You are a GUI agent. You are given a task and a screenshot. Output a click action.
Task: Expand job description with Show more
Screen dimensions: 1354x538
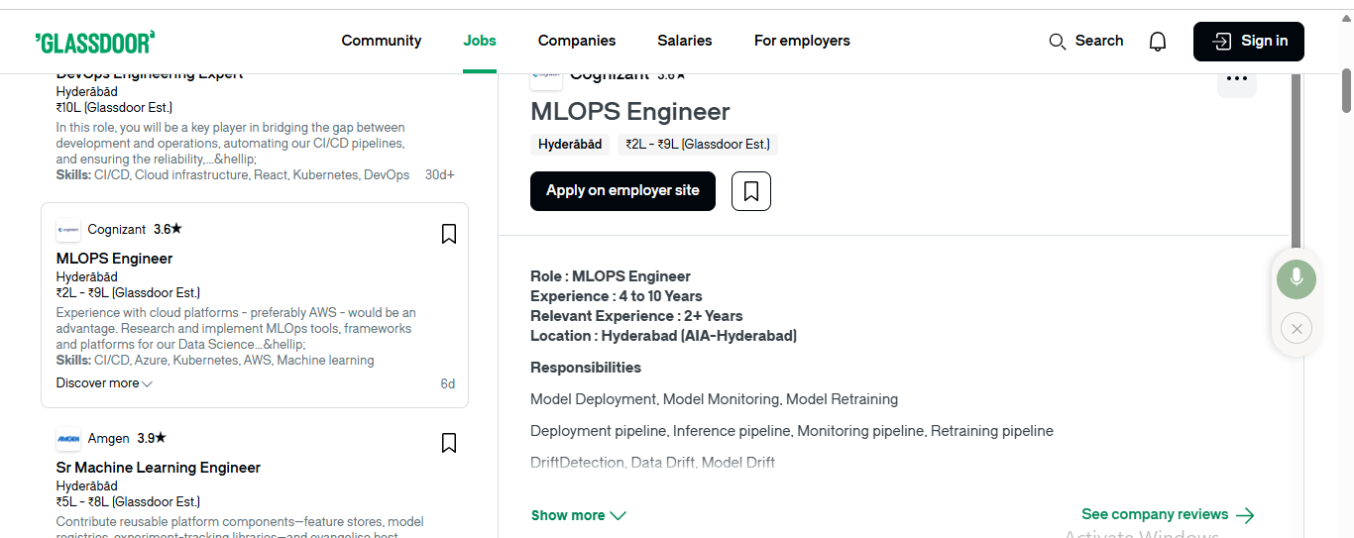point(579,515)
